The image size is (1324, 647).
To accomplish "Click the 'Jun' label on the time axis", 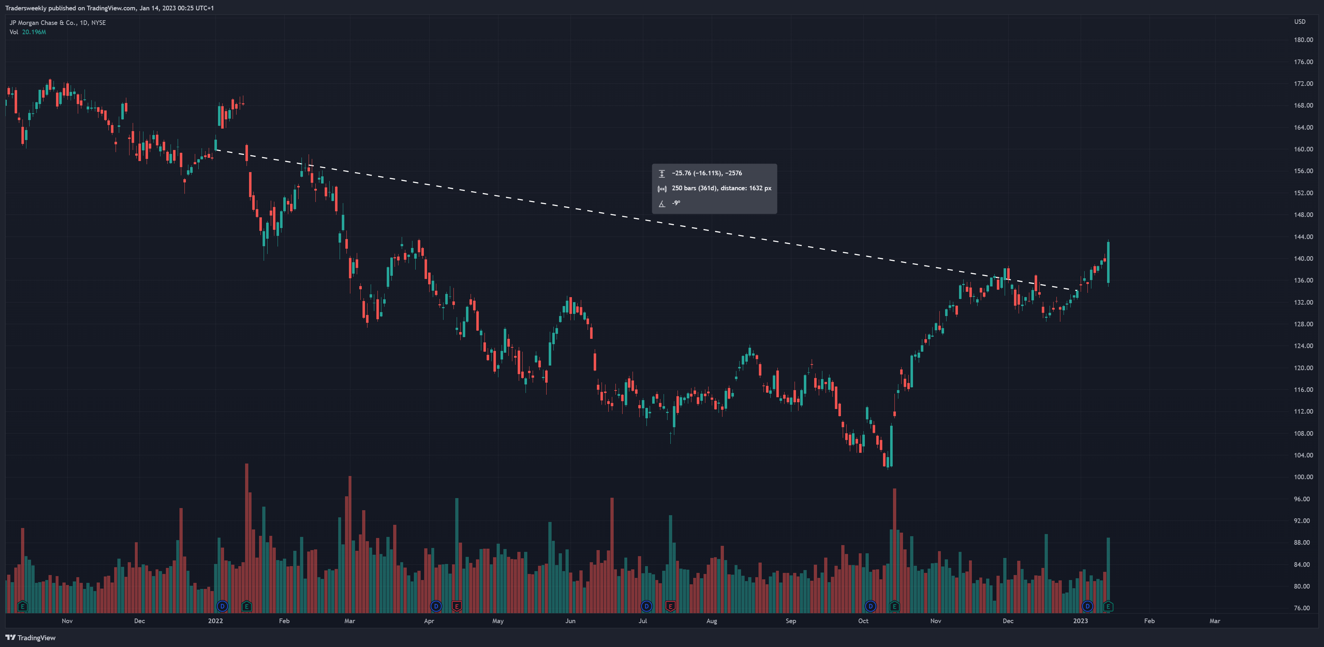I will [x=570, y=621].
